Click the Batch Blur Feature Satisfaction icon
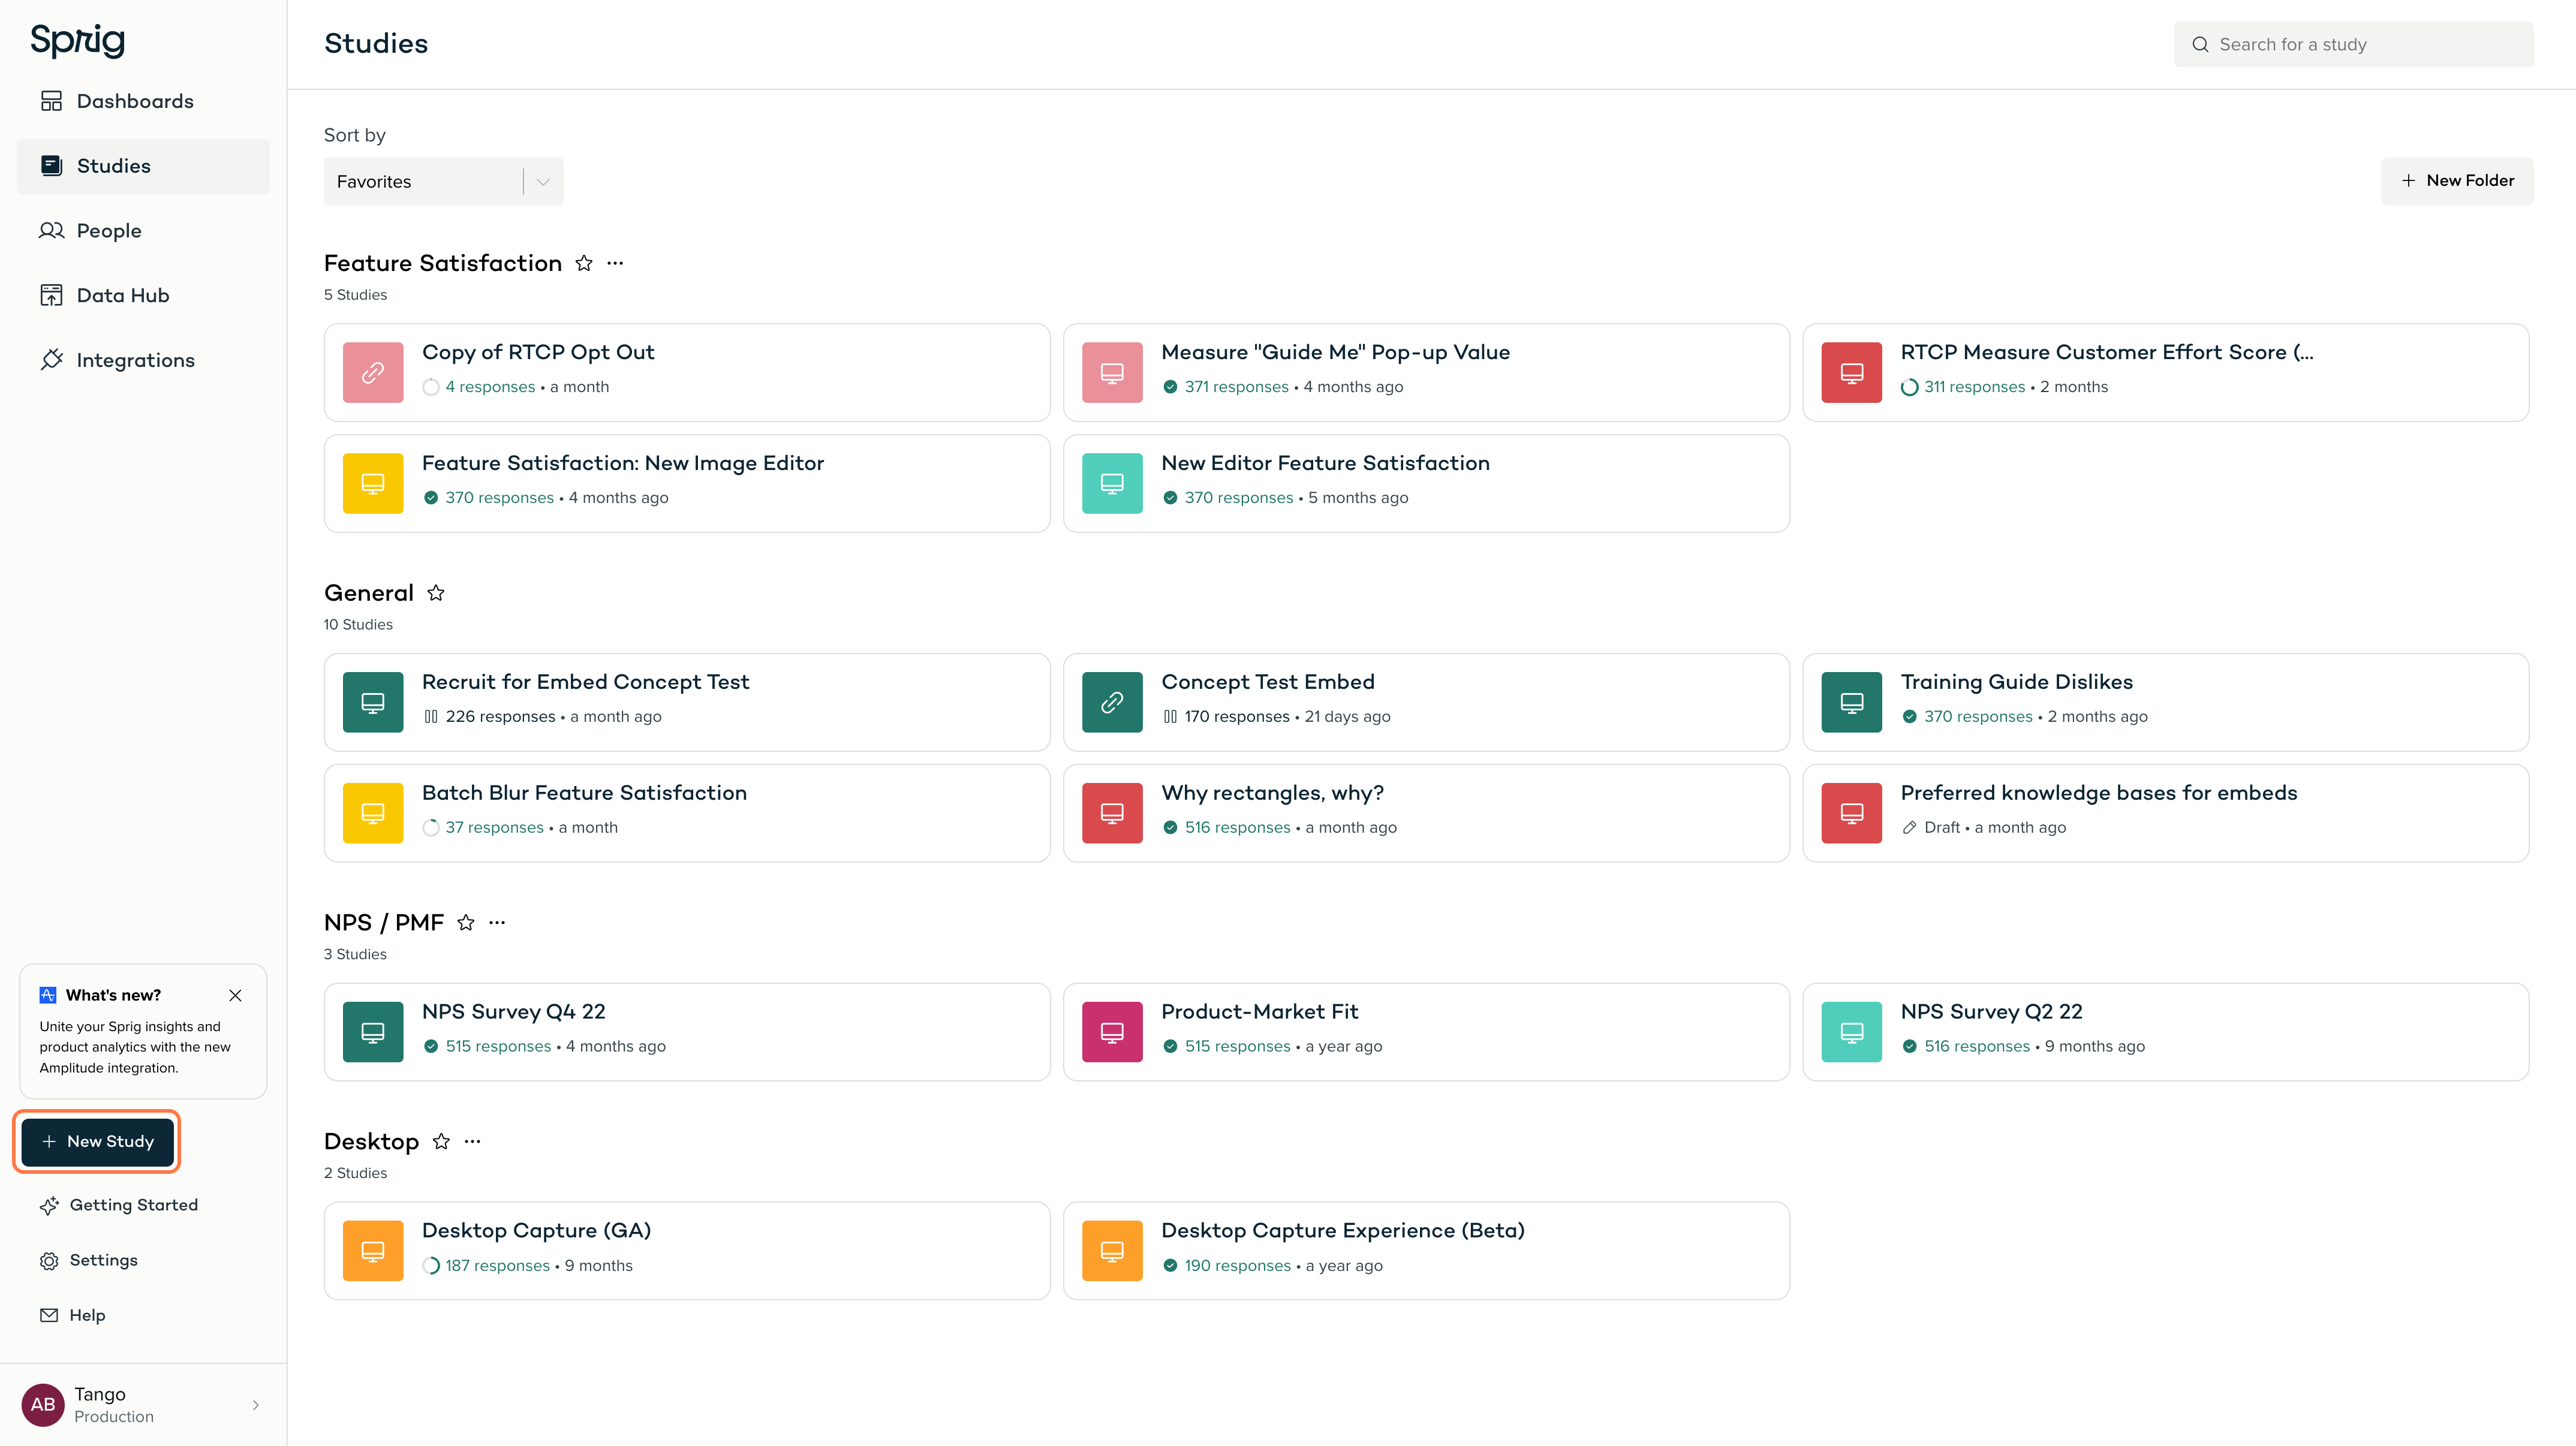 click(373, 813)
